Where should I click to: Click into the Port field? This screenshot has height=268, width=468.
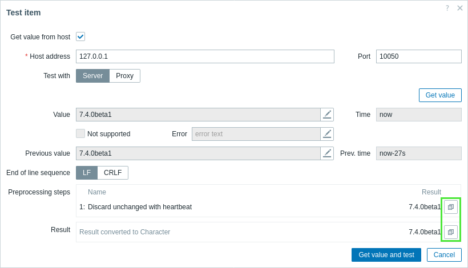(418, 56)
